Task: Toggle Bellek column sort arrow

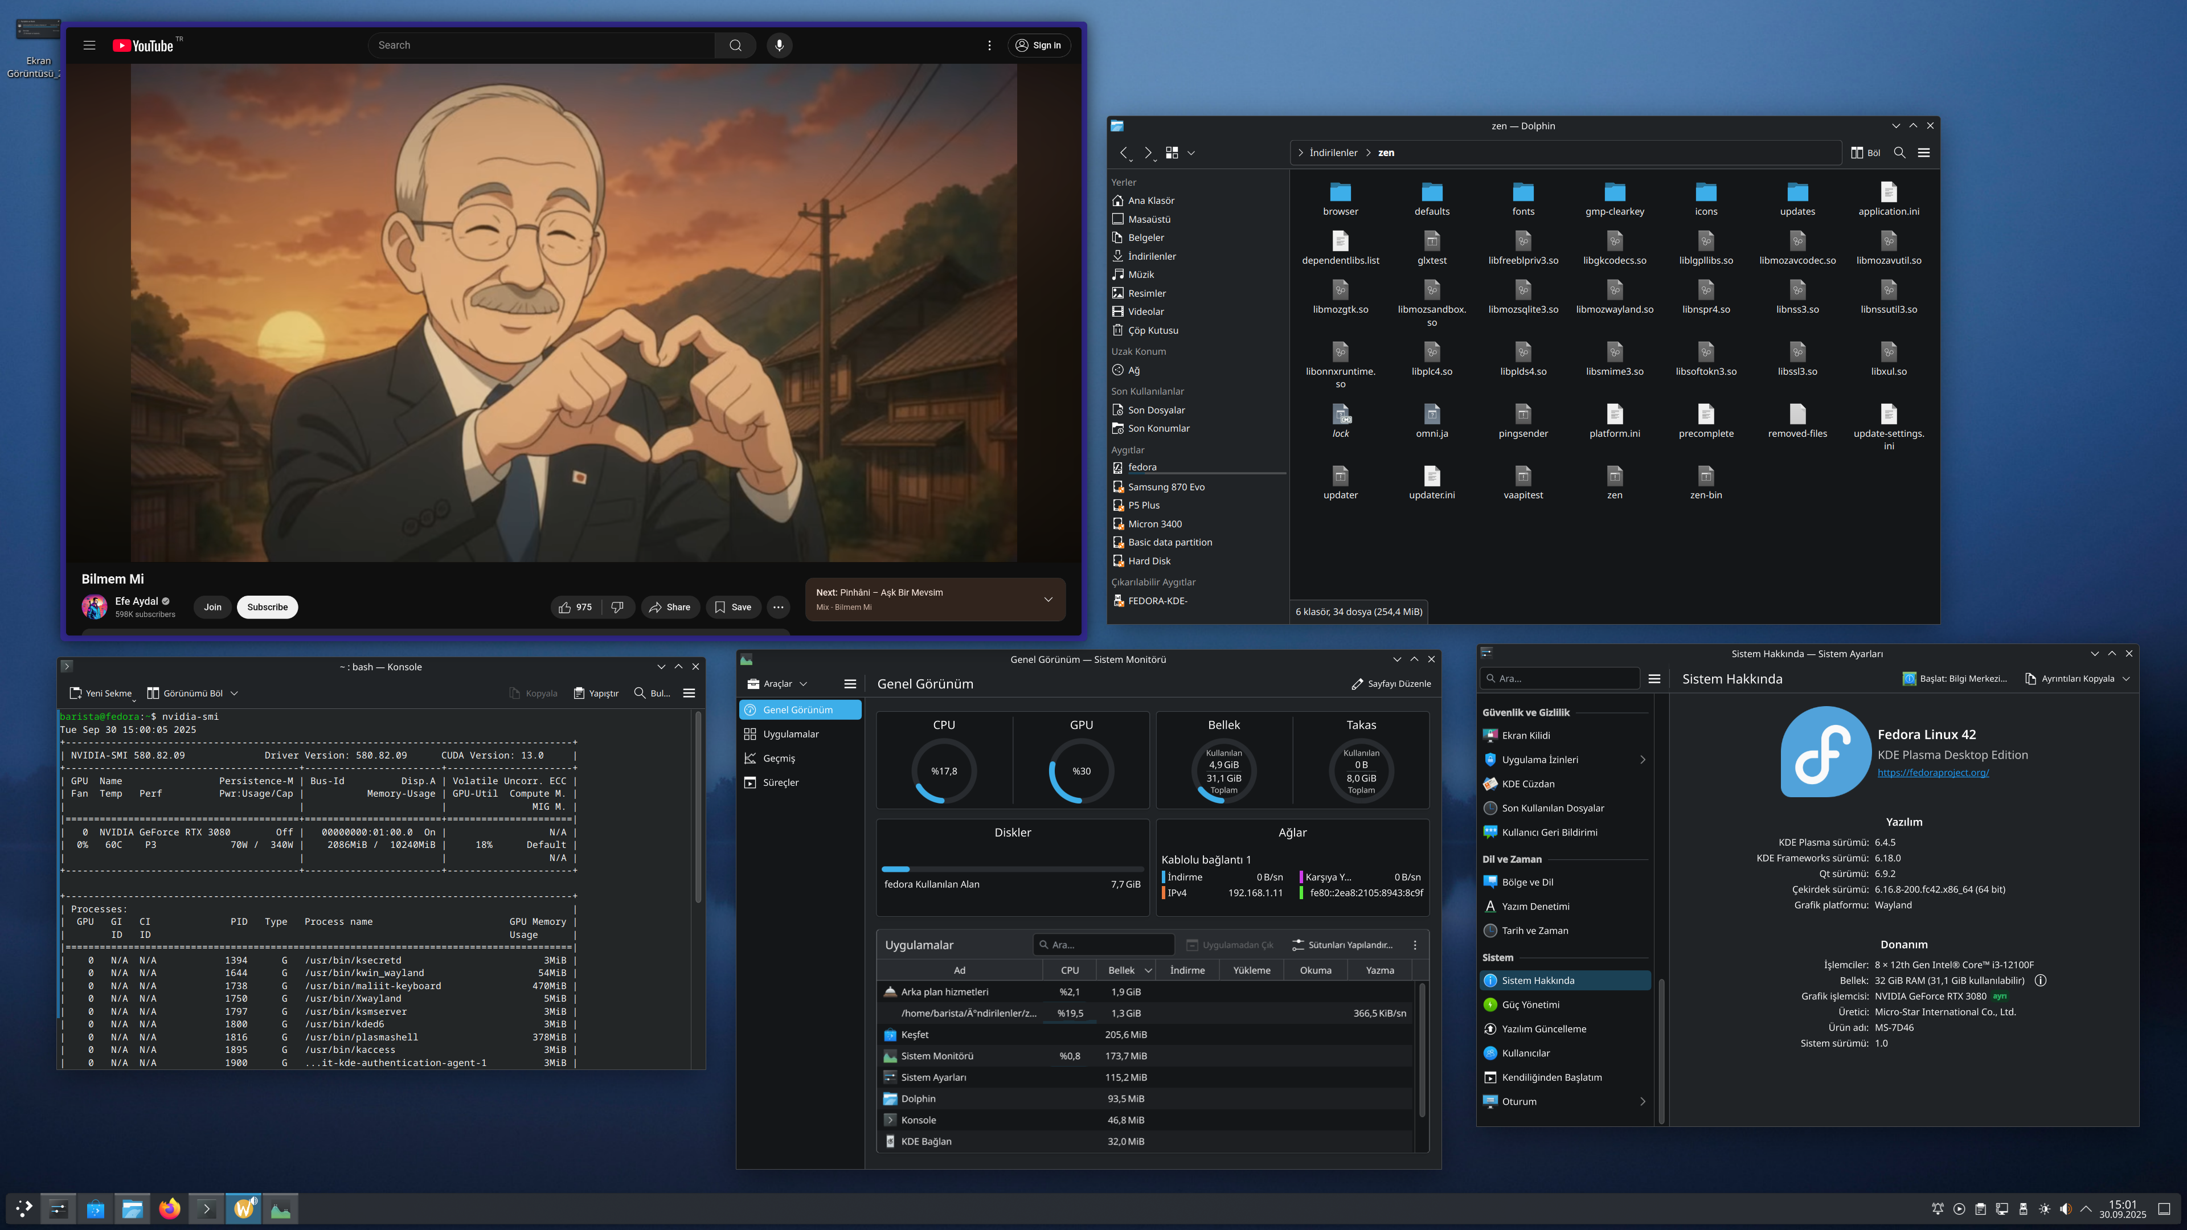Action: coord(1149,970)
